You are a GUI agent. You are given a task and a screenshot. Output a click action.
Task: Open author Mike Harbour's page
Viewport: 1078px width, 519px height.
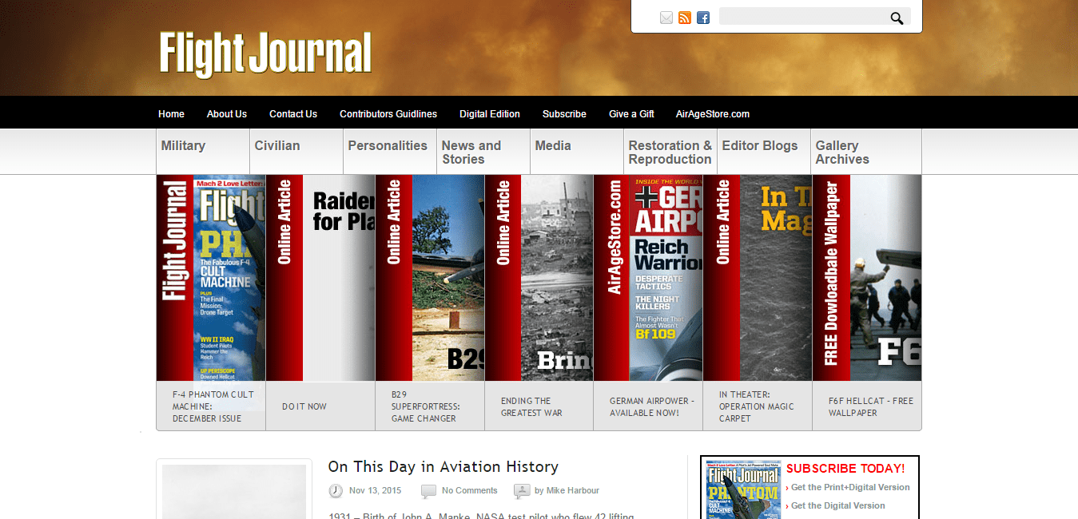pyautogui.click(x=573, y=490)
